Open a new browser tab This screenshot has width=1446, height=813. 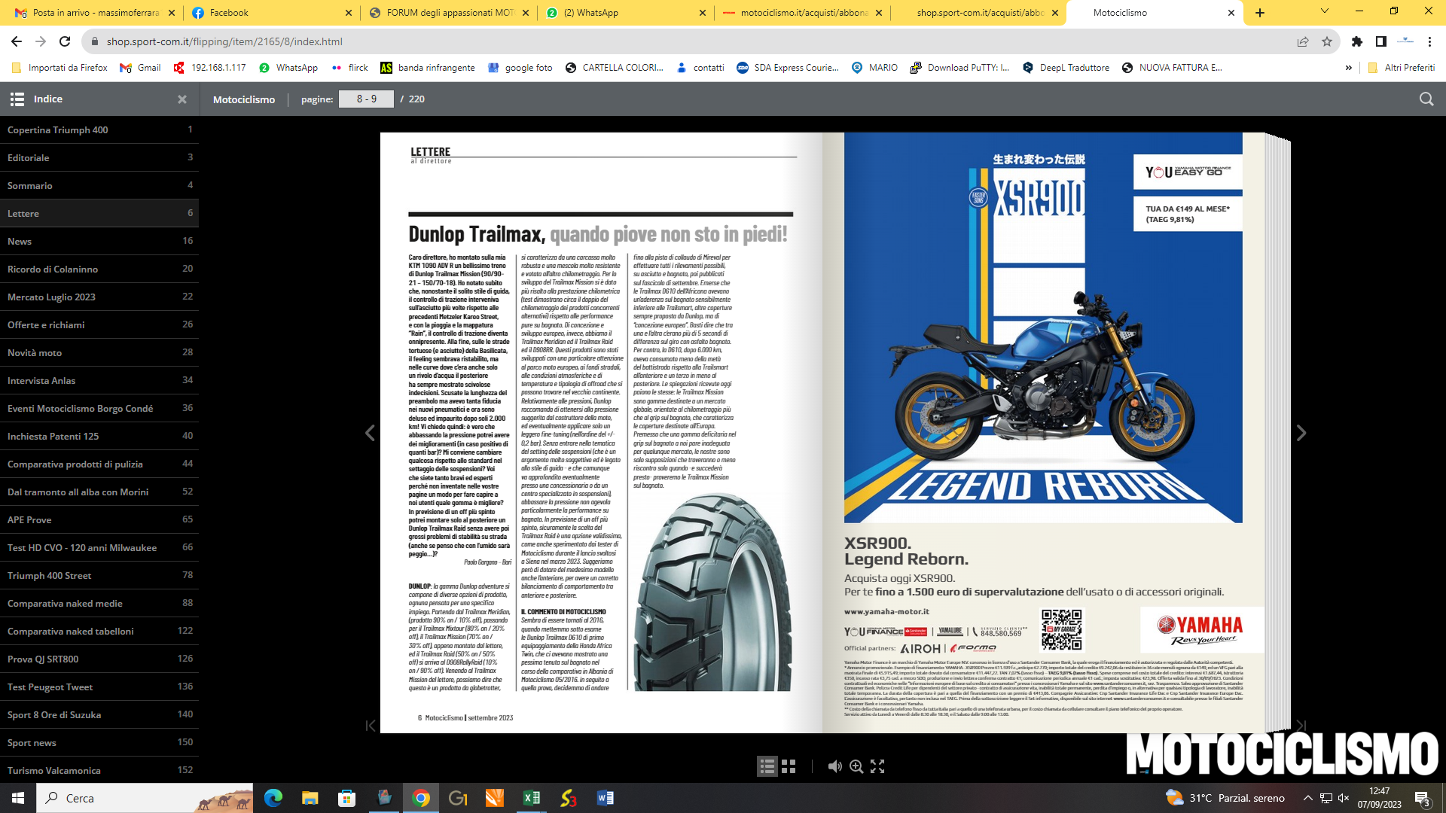click(x=1260, y=13)
